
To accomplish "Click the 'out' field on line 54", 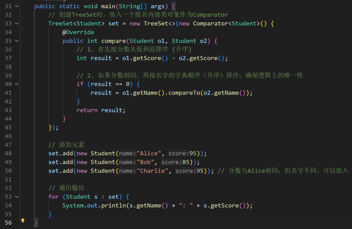I will coord(92,206).
